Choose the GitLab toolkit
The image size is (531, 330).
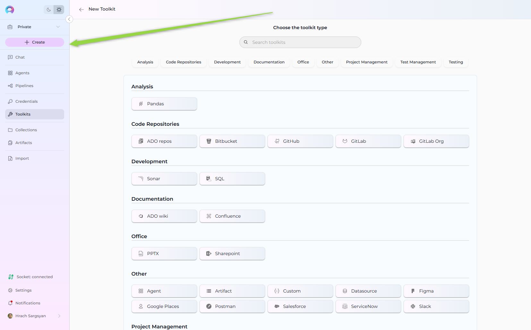(368, 141)
